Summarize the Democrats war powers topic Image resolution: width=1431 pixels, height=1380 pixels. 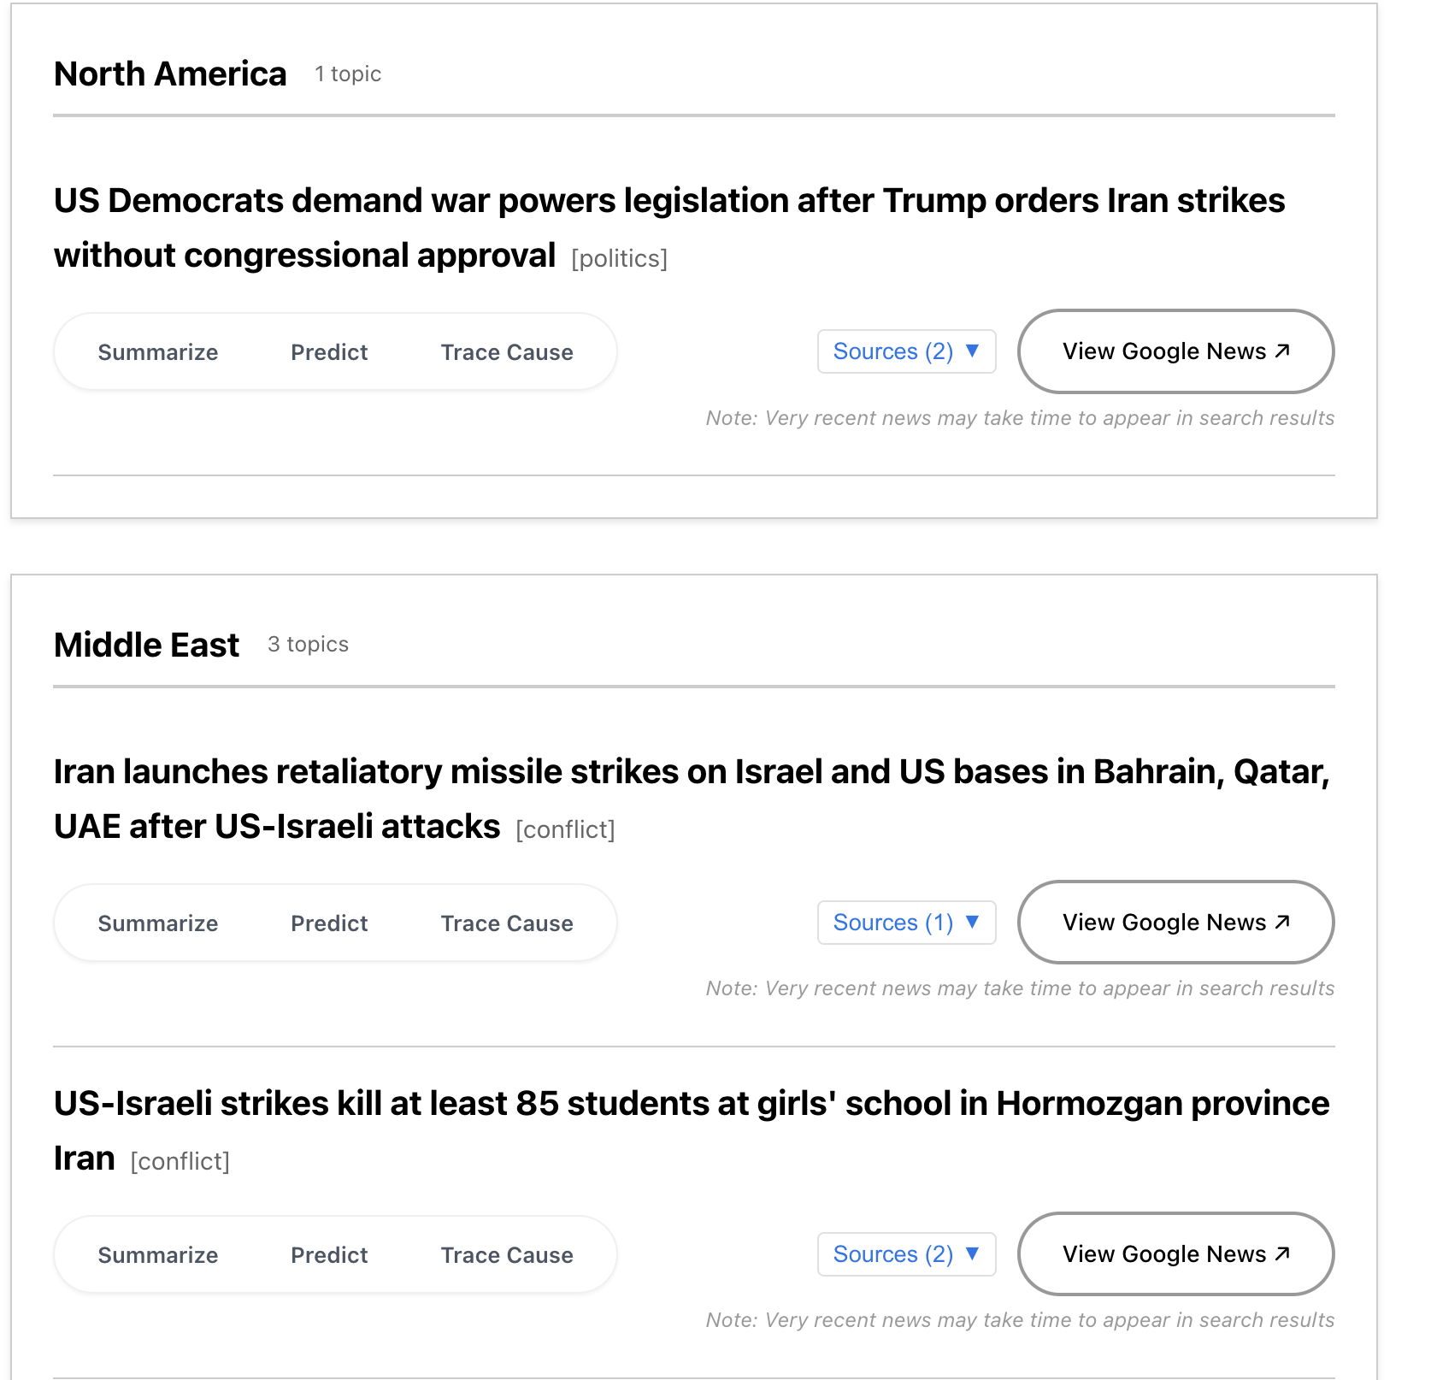click(x=157, y=351)
